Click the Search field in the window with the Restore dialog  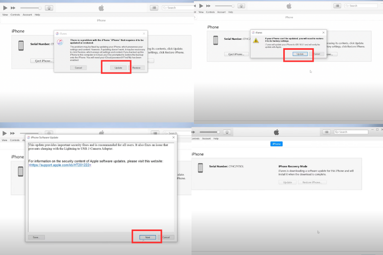pyautogui.click(x=178, y=8)
